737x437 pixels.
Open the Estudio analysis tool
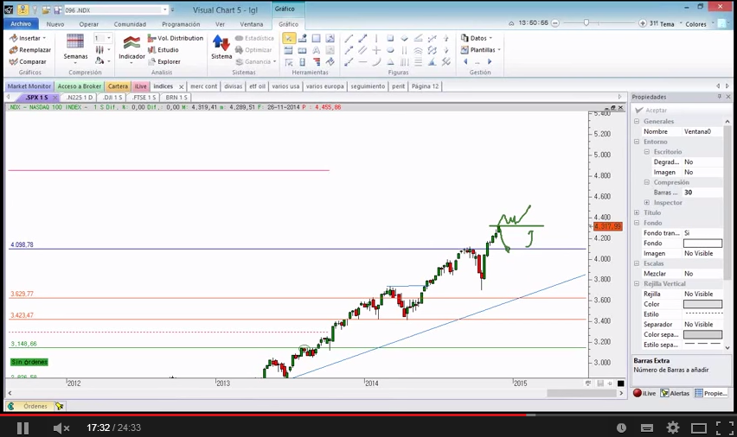(163, 50)
